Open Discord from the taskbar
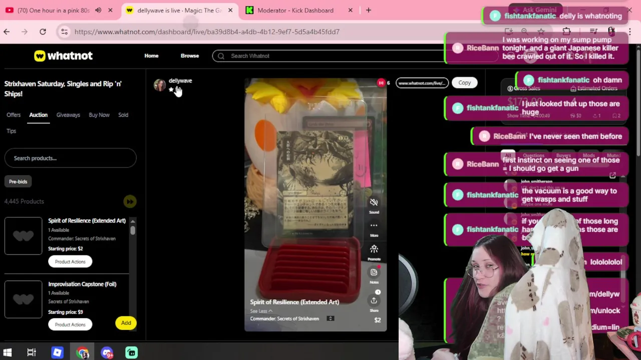This screenshot has height=360, width=641. pyautogui.click(x=107, y=352)
